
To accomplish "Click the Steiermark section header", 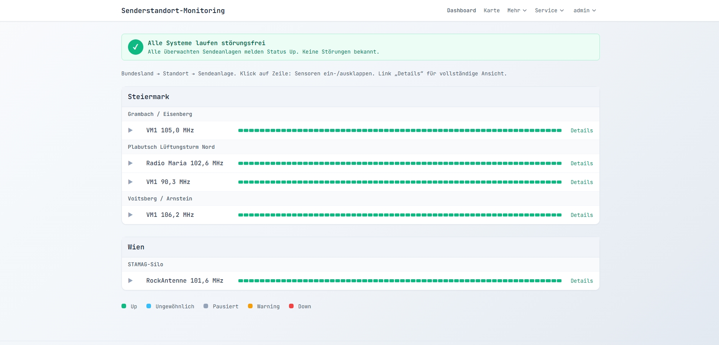I will (x=149, y=97).
